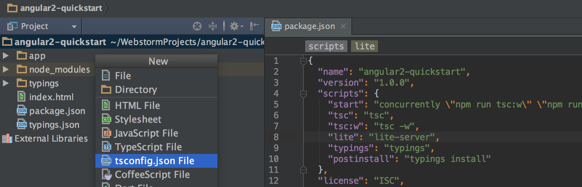Click the Project view icon
This screenshot has height=187, width=582.
(12, 26)
